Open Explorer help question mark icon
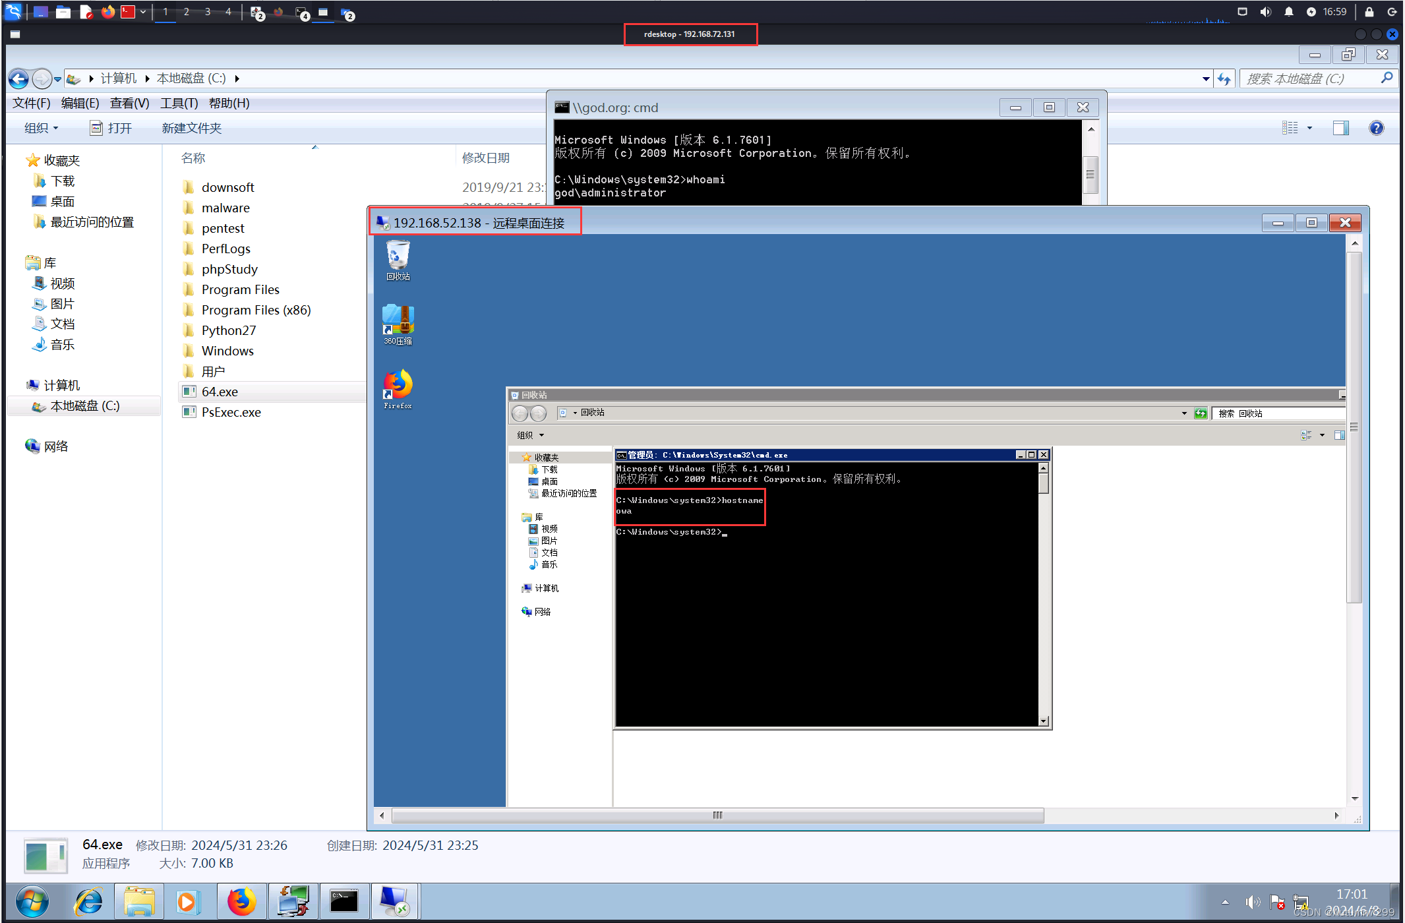This screenshot has height=923, width=1405. pyautogui.click(x=1376, y=128)
